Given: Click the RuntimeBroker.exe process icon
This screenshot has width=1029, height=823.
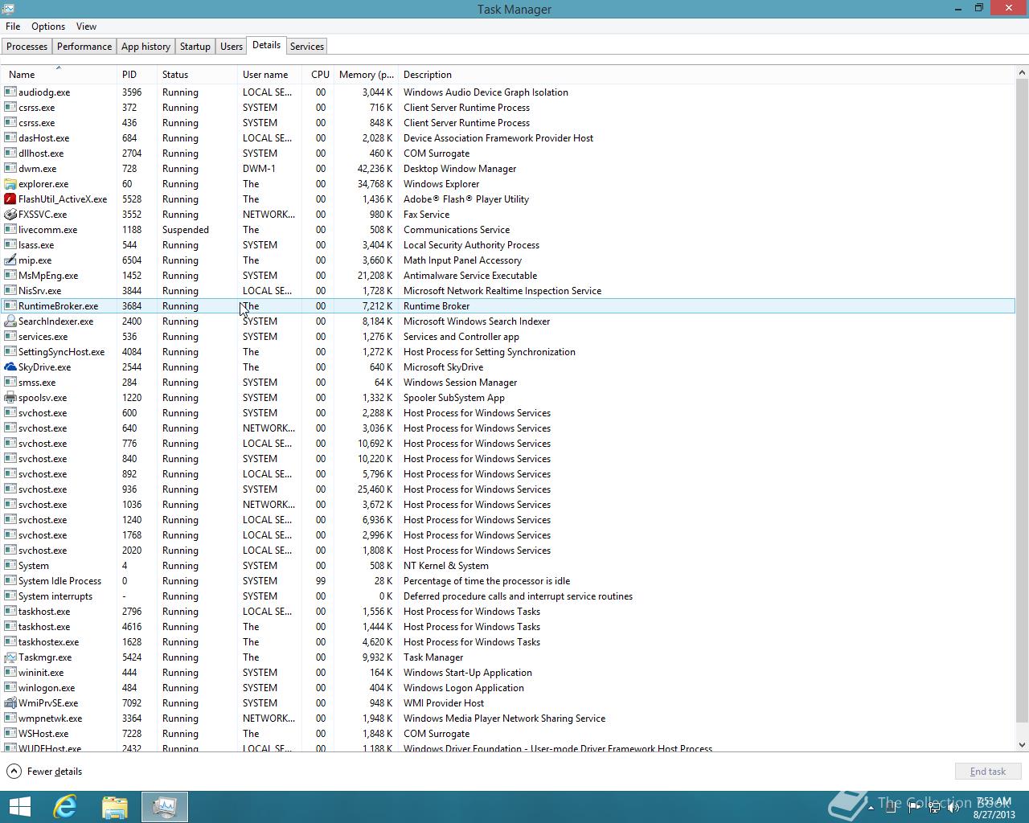Looking at the screenshot, I should point(10,305).
